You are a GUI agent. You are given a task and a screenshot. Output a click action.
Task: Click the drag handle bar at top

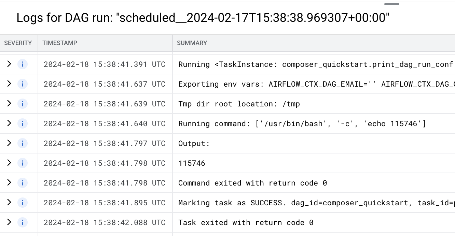[391, 4]
